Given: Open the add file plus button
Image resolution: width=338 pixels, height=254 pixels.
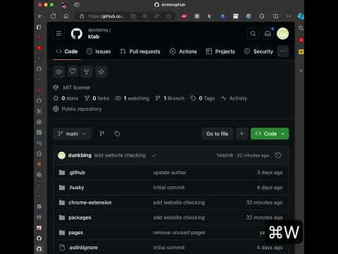Looking at the screenshot, I should (242, 134).
